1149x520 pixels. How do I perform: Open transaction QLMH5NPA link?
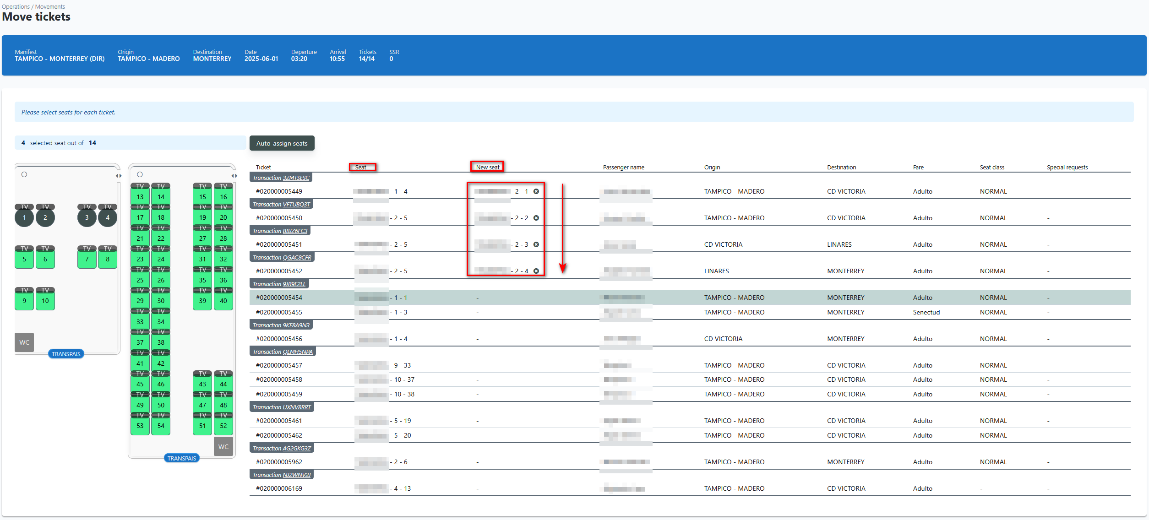[298, 352]
